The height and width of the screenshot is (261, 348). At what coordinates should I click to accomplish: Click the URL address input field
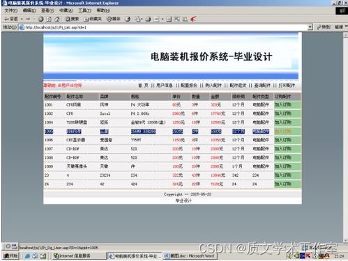(x=166, y=27)
